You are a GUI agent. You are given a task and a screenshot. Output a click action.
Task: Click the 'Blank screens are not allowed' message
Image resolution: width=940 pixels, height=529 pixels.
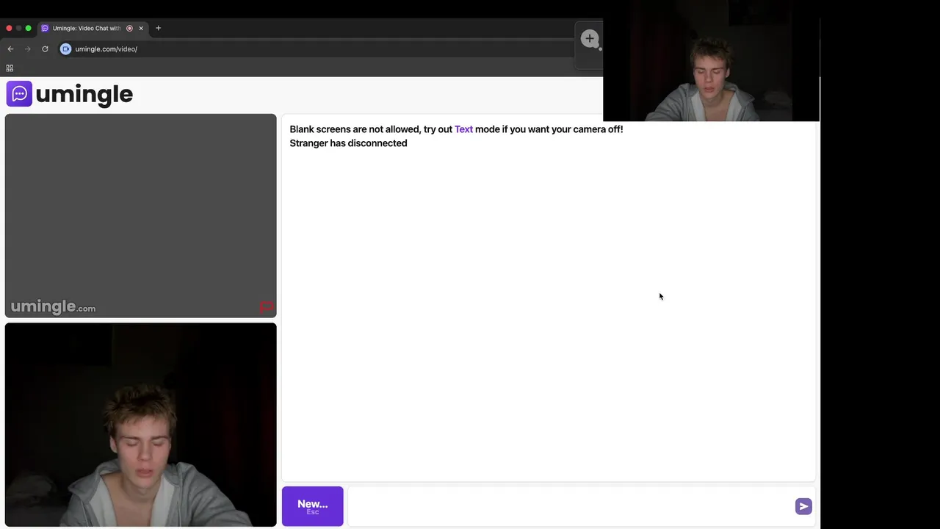point(456,129)
